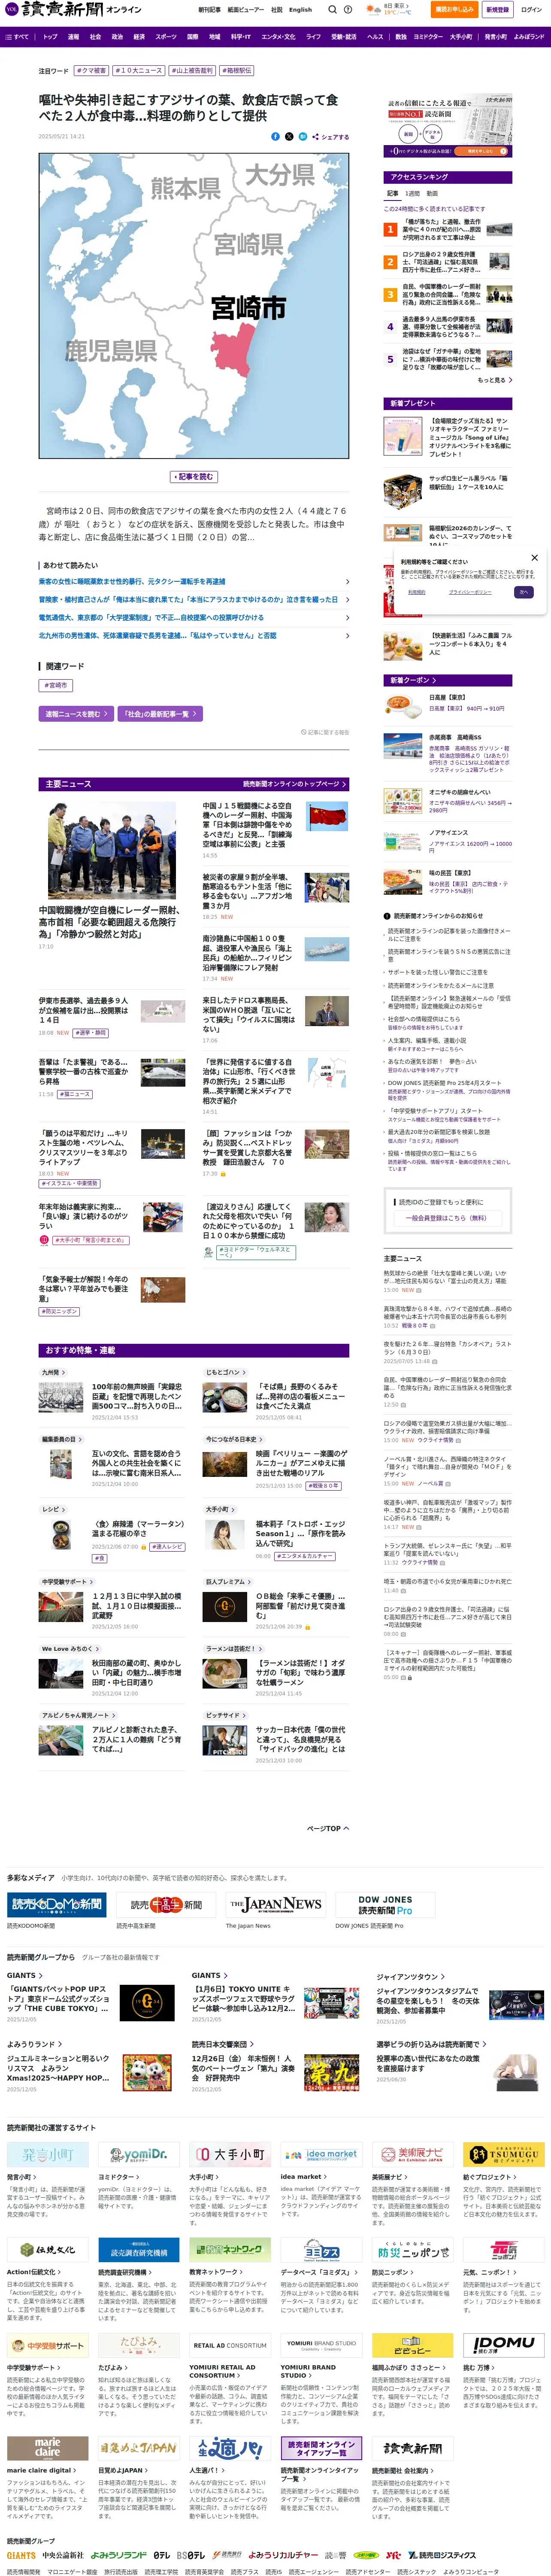The image size is (551, 2576).
Task: Open the 発言小町 site logo
Action: click(x=48, y=2154)
